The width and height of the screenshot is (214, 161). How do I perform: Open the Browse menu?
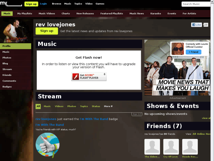(x=57, y=4)
